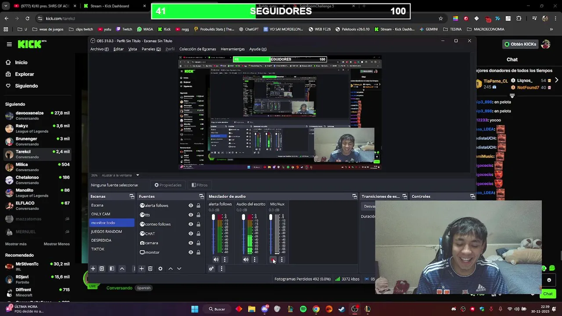Open Steam from the taskbar
The width and height of the screenshot is (562, 316).
tap(342, 309)
